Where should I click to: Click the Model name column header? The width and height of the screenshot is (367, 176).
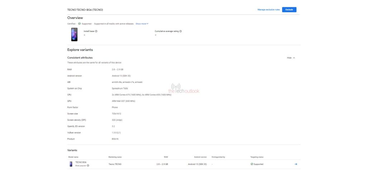(73, 157)
